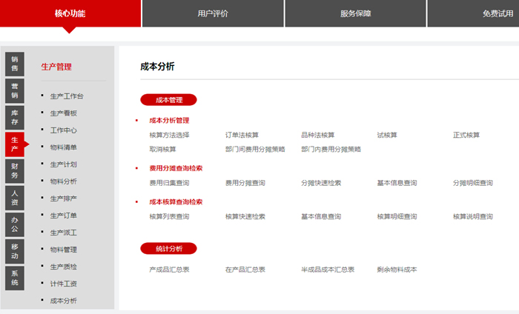Open 计件工资 in the production menu
The image size is (519, 314).
pyautogui.click(x=63, y=284)
